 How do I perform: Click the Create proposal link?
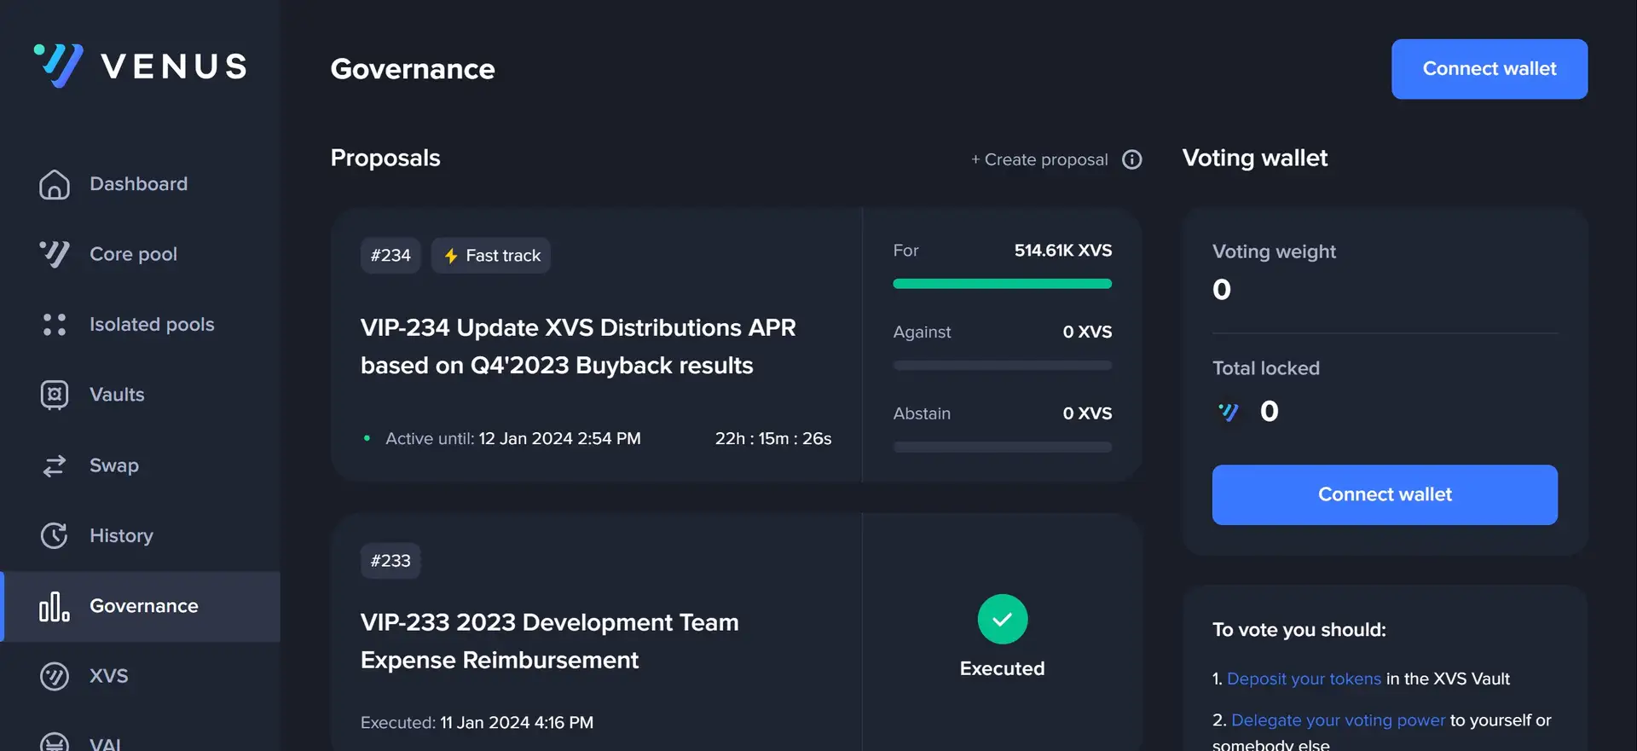pos(1039,159)
